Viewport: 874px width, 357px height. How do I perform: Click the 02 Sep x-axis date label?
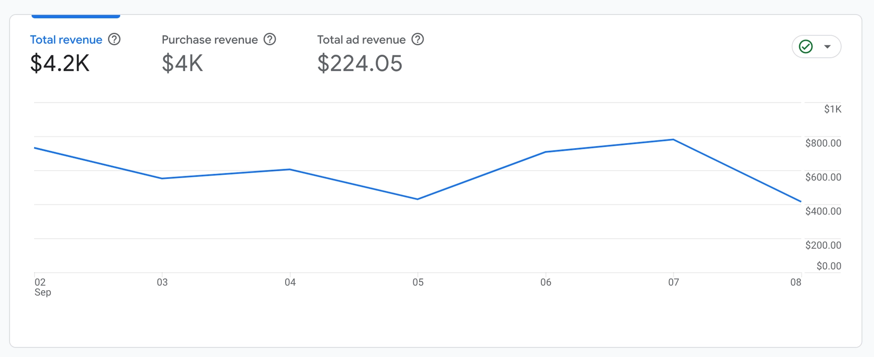42,287
